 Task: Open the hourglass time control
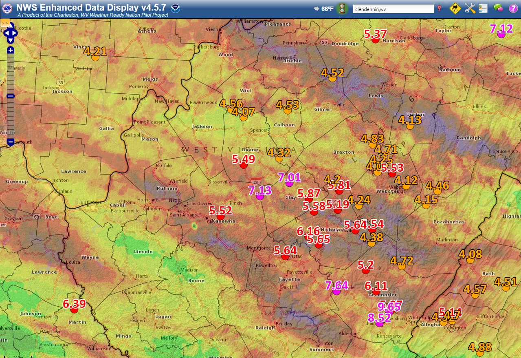tap(342, 9)
